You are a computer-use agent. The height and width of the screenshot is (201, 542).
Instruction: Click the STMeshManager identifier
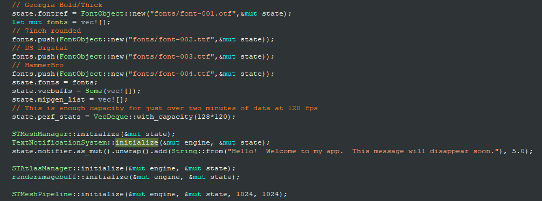click(42, 134)
